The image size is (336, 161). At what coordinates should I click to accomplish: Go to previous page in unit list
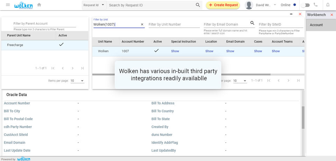[x=279, y=80]
